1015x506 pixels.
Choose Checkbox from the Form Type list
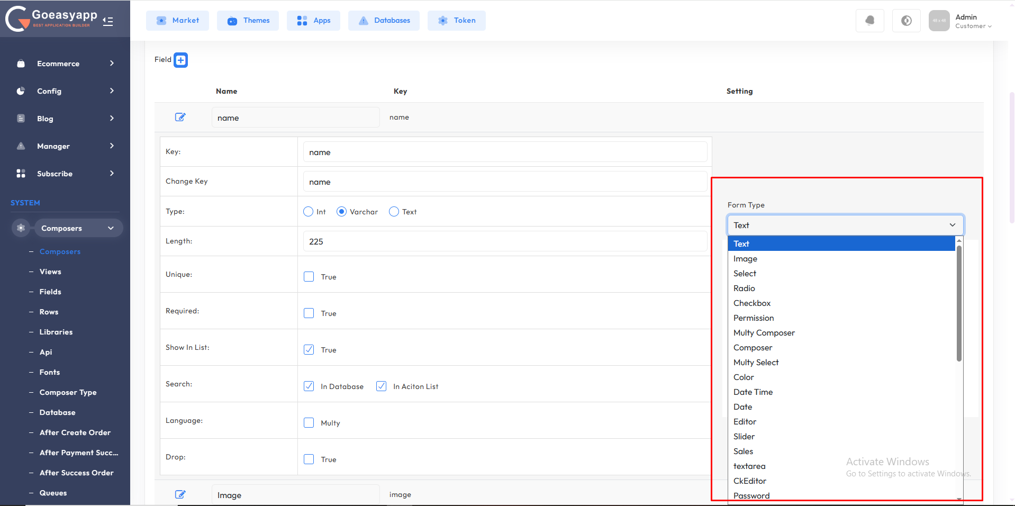(x=751, y=303)
